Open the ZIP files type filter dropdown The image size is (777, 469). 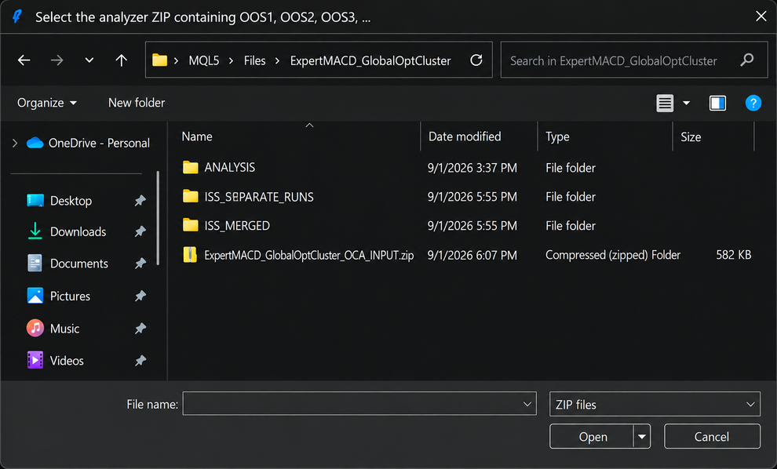(655, 404)
